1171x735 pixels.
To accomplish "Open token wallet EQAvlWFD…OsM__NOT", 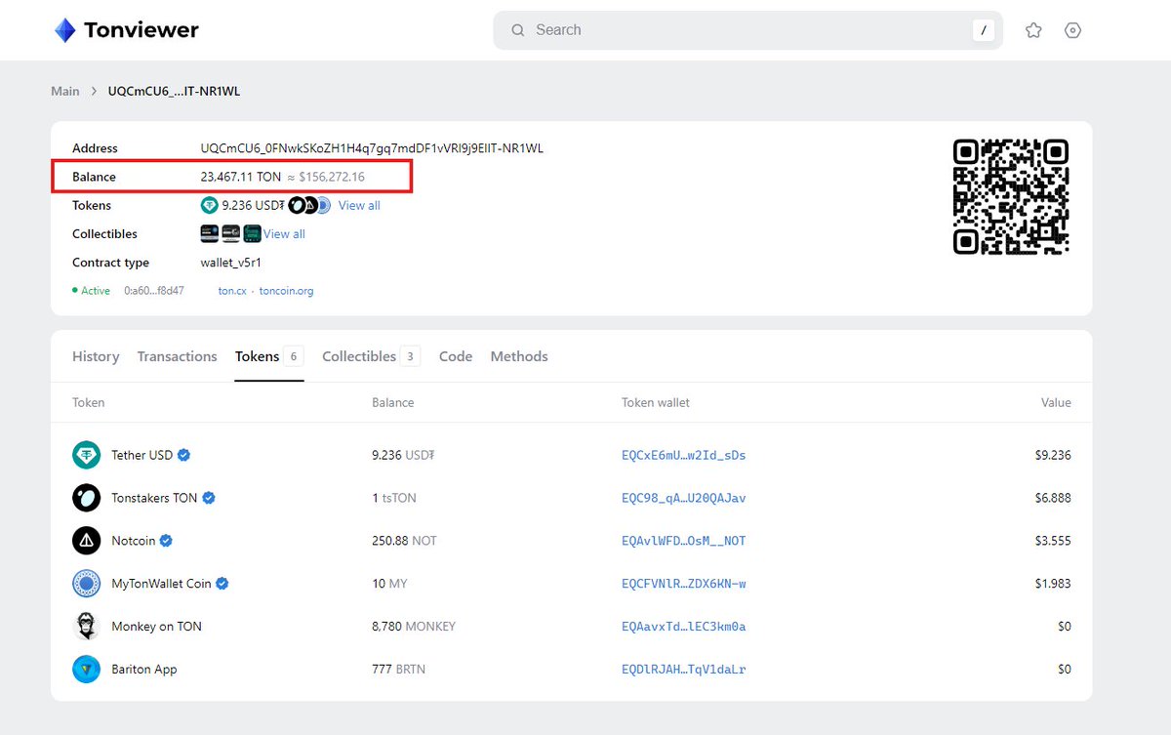I will click(683, 541).
